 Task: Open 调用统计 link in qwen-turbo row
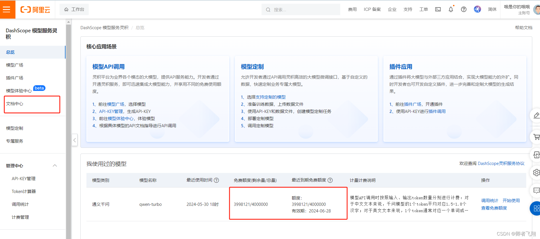click(490, 200)
